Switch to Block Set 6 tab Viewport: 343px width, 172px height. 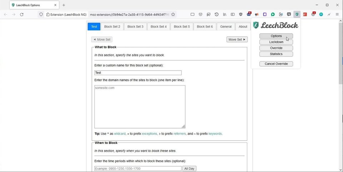(x=205, y=27)
